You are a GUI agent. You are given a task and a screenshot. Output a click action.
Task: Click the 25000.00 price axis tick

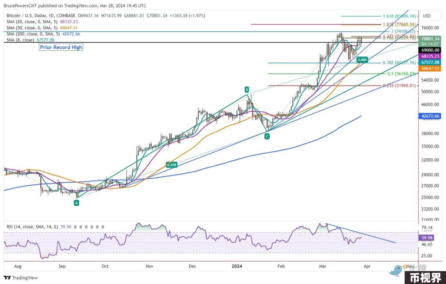pyautogui.click(x=430, y=198)
